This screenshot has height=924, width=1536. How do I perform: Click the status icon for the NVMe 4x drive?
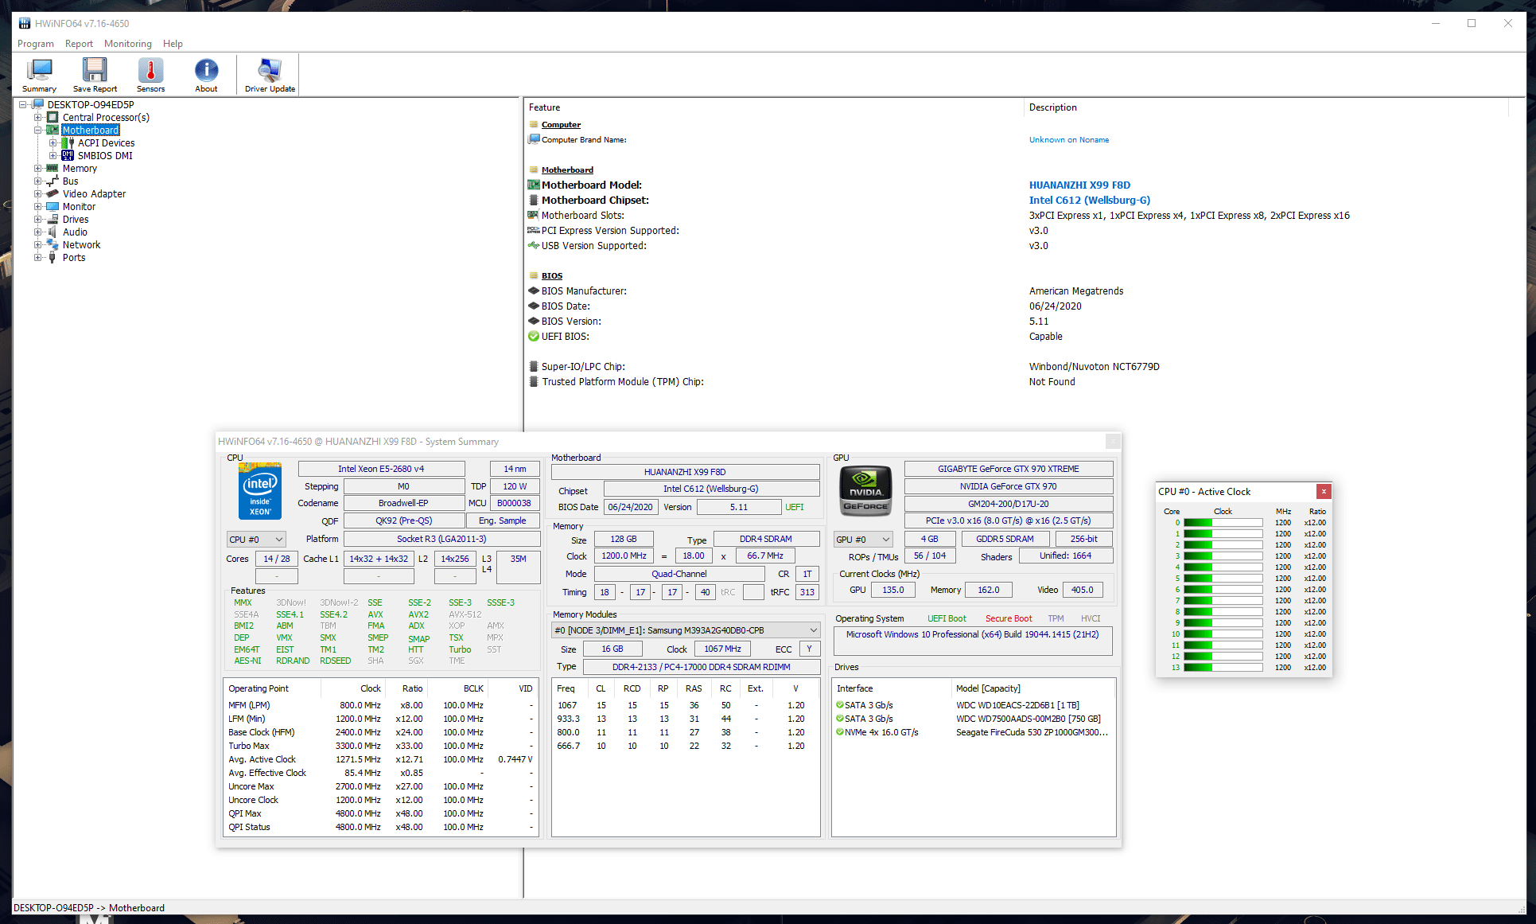840,732
